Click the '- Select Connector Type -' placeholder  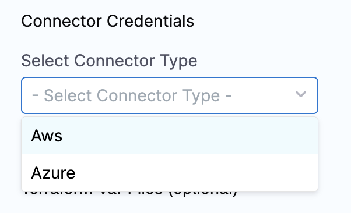tap(132, 95)
